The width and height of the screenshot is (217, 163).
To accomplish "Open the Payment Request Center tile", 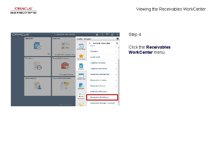I will 64,86.
